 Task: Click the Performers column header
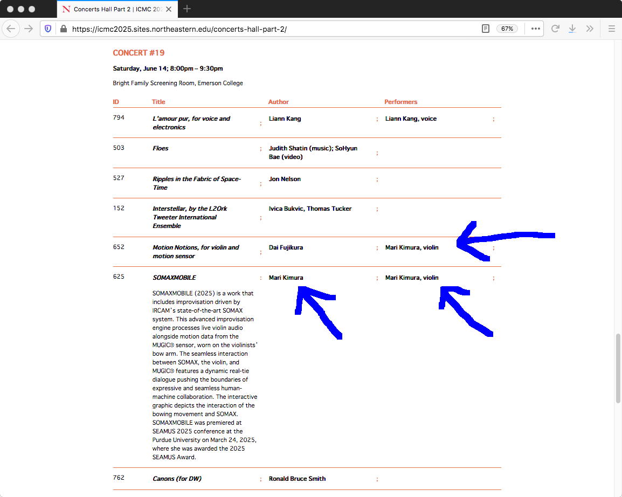tap(400, 102)
